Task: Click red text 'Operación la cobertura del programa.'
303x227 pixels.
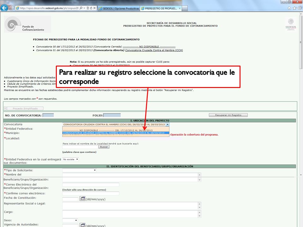Action: tap(194, 135)
